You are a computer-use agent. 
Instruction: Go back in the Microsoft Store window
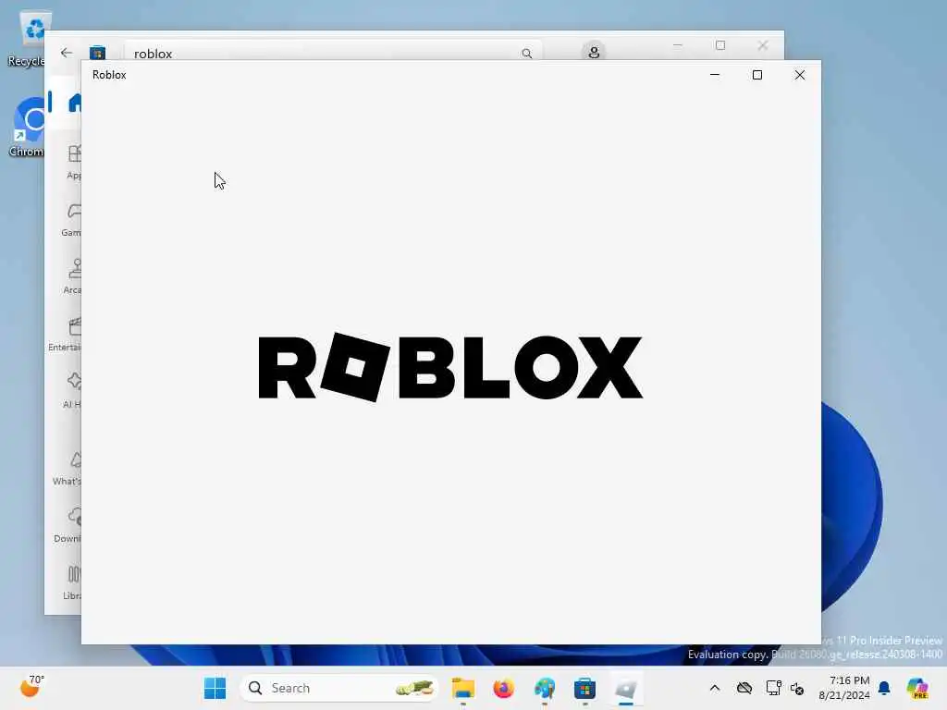67,53
